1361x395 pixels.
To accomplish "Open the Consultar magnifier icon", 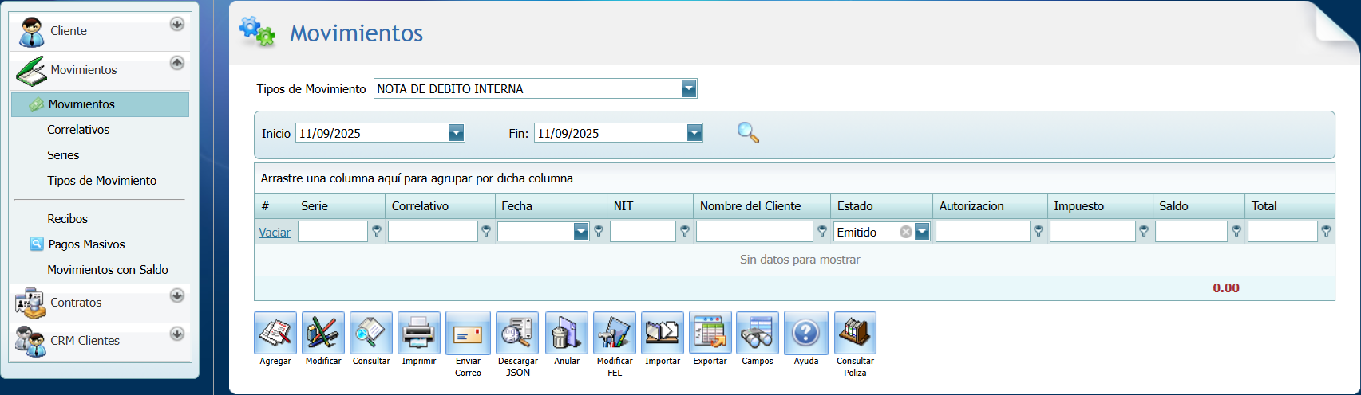I will (371, 333).
